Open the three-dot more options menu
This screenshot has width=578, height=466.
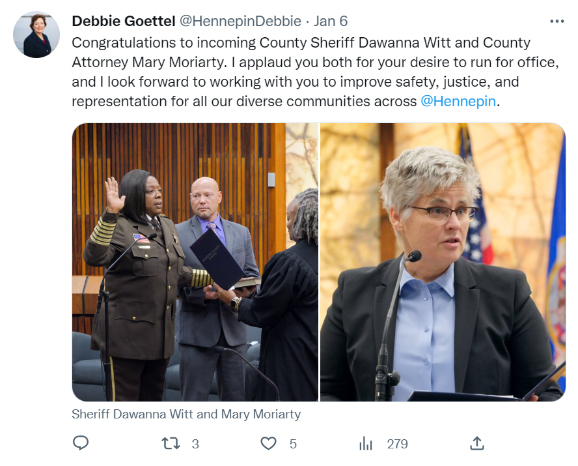click(x=557, y=22)
